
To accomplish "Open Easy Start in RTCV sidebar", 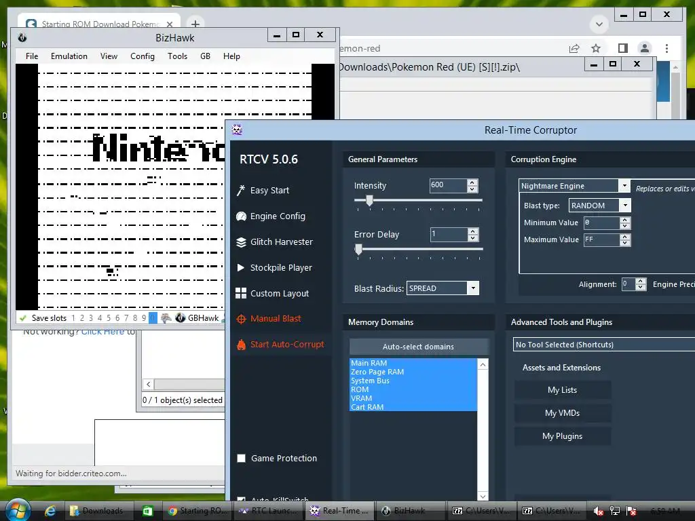I will click(263, 191).
